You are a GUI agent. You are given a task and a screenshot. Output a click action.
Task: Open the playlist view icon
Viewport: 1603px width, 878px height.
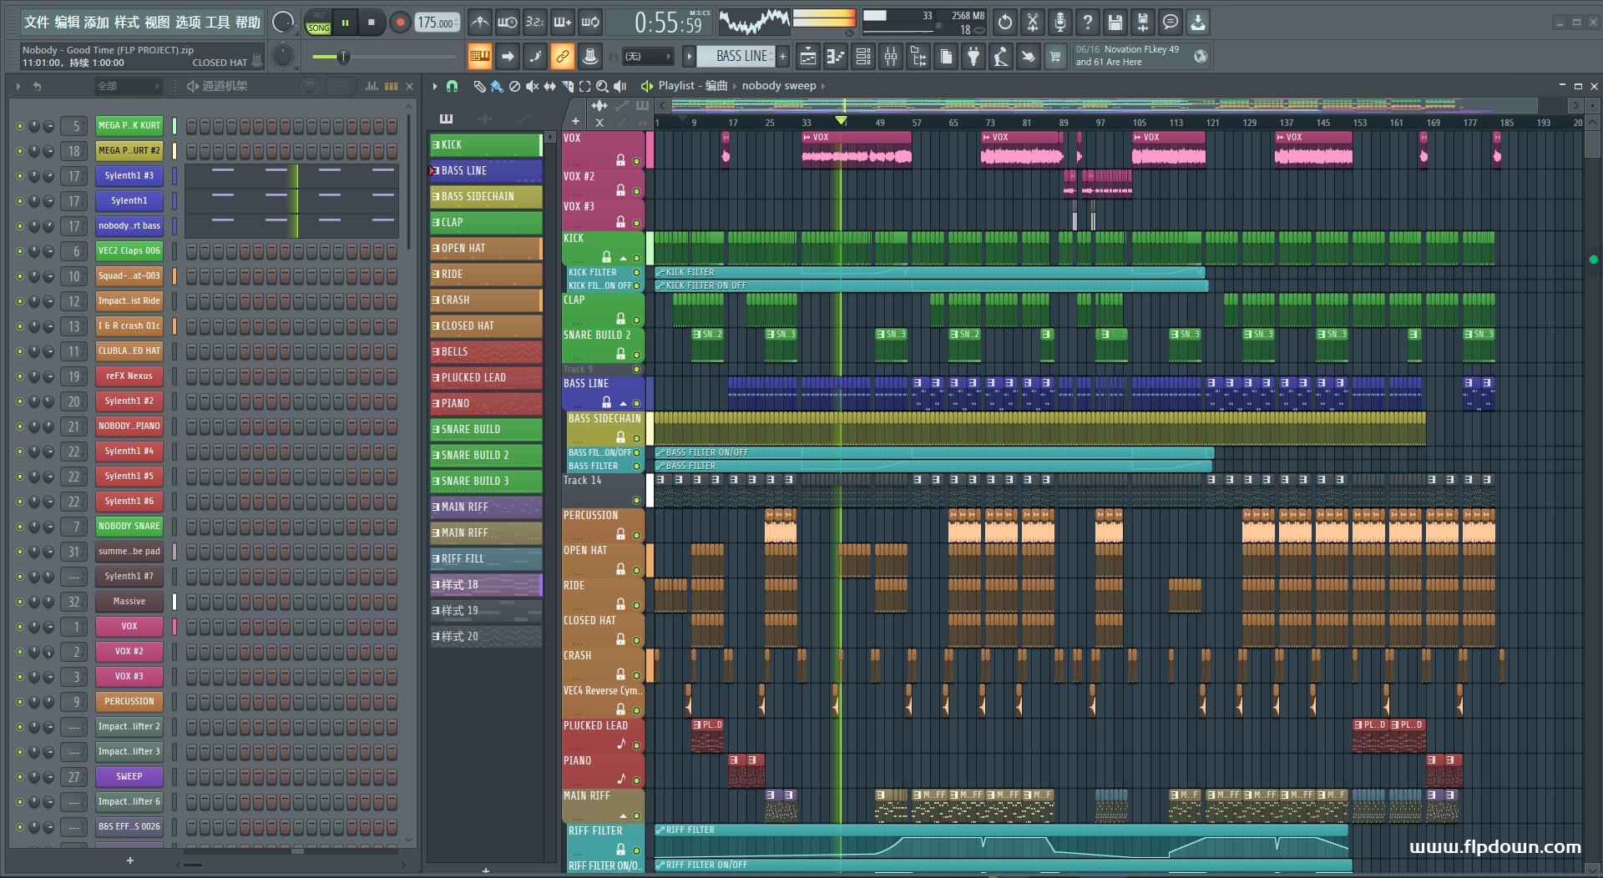[x=808, y=57]
